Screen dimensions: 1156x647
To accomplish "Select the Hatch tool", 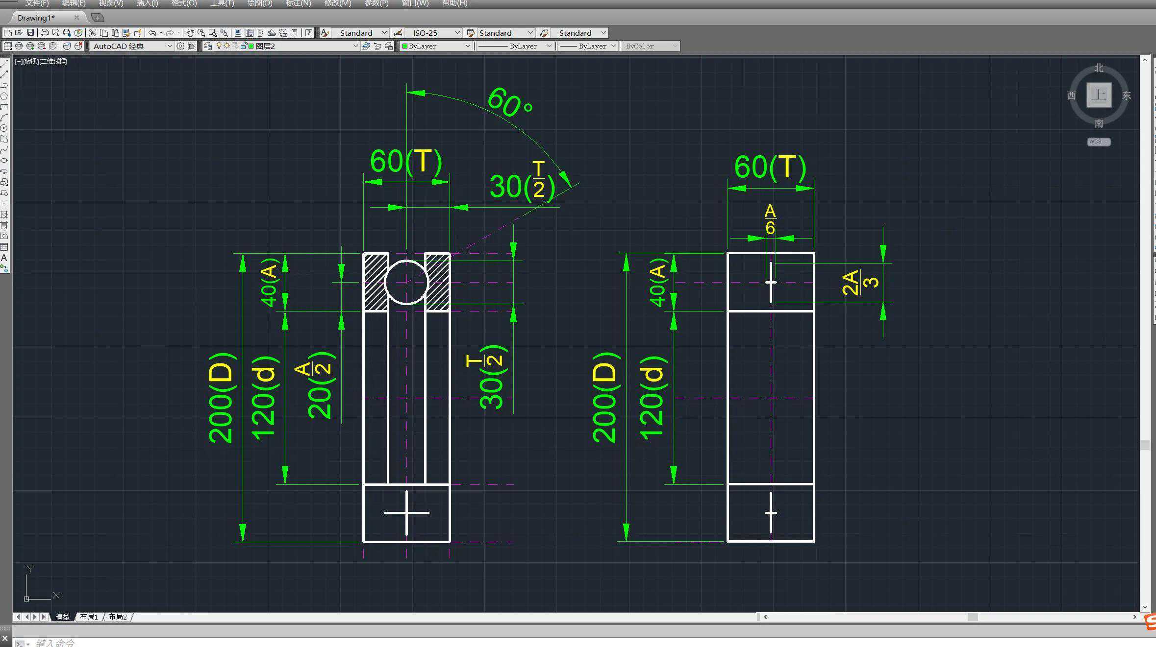I will (x=4, y=215).
